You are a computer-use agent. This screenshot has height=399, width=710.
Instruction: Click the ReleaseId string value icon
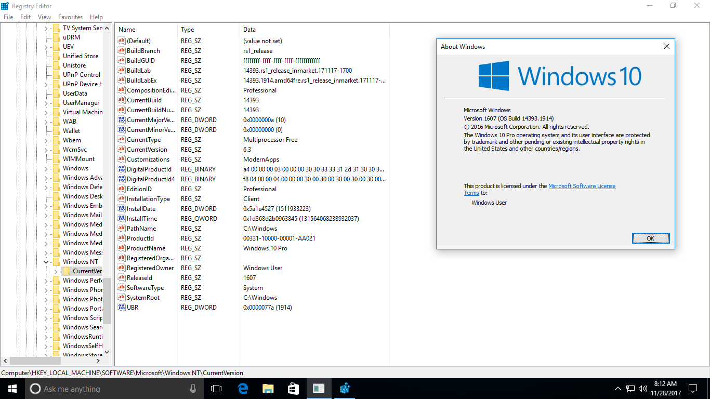122,278
